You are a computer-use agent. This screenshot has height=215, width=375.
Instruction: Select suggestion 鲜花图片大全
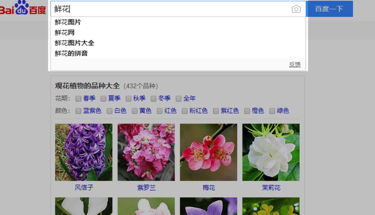pos(74,43)
